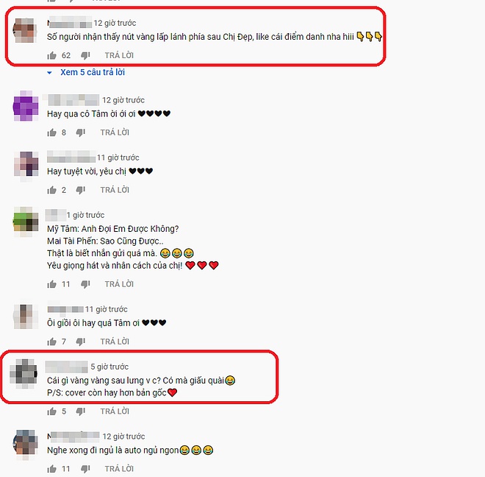
Task: Dislike the comment about nút vàng lấp lánh
Action: pos(85,55)
